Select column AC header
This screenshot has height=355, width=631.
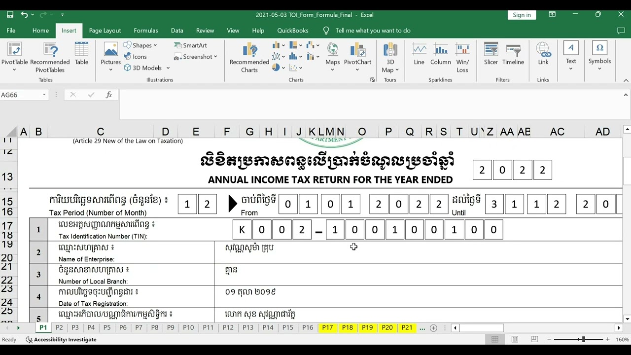(558, 132)
